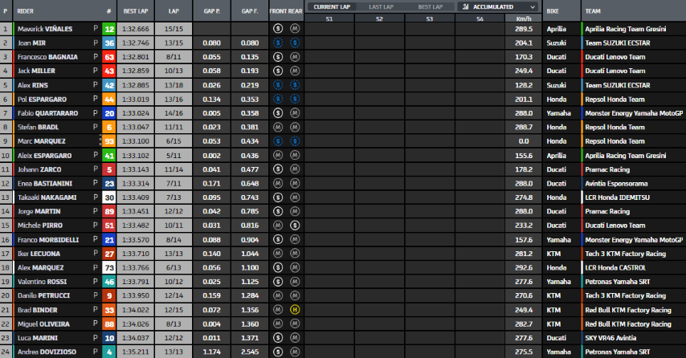Click the pit 'P' indicator for Valentino Rossi
686x358 pixels.
95,282
